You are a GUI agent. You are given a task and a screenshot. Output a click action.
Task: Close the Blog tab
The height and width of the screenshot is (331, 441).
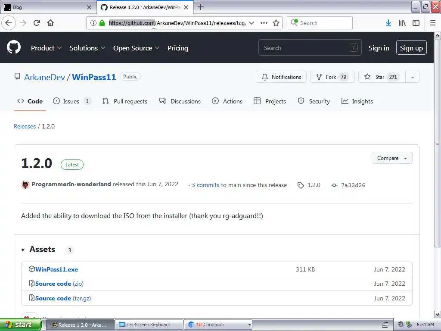[x=89, y=7]
